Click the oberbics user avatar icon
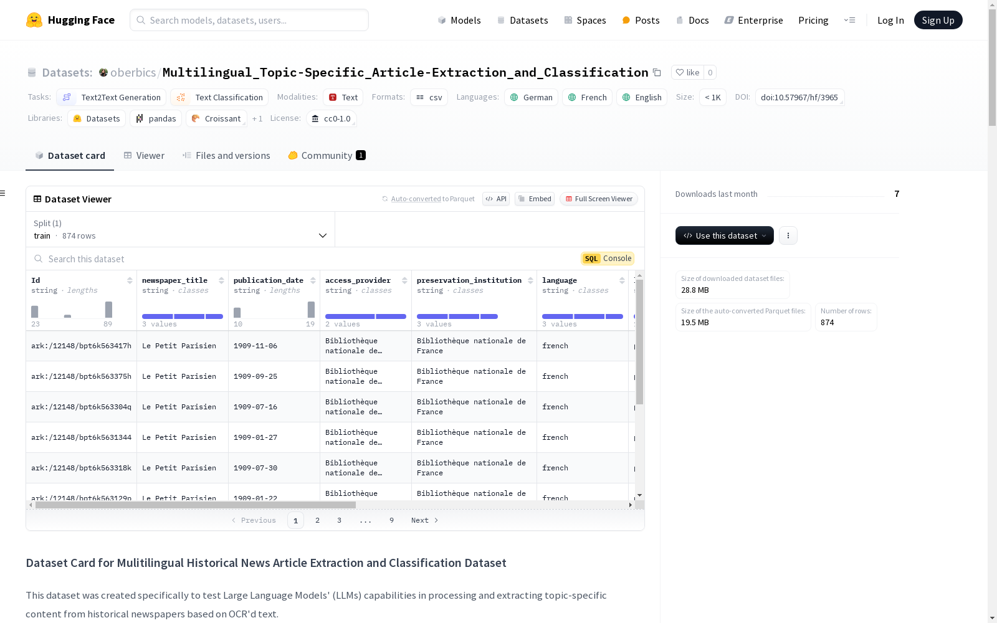This screenshot has width=997, height=623. tap(103, 72)
